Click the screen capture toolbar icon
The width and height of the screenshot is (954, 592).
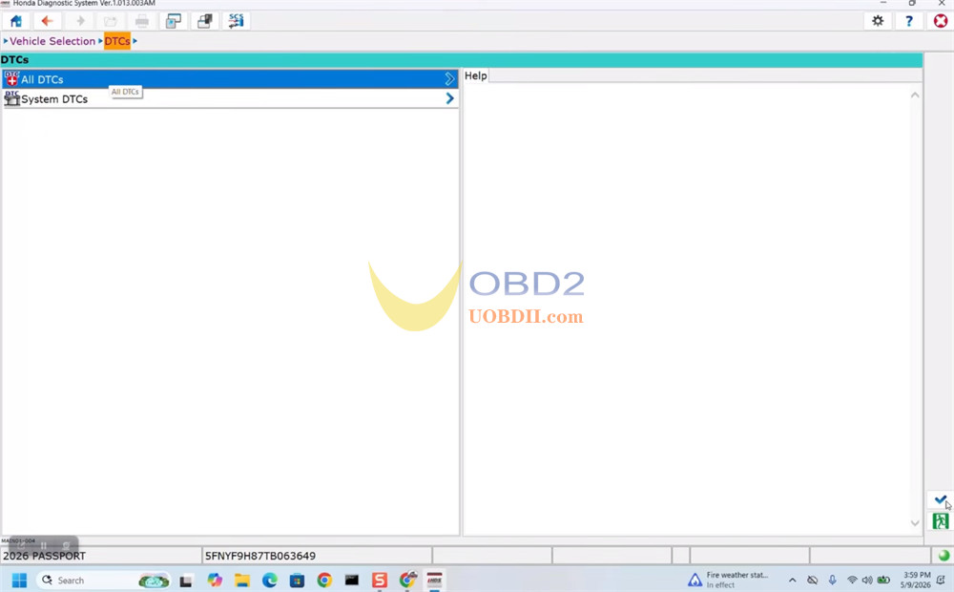[174, 21]
